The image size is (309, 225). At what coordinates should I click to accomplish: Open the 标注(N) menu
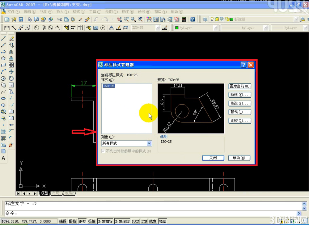coord(128,12)
